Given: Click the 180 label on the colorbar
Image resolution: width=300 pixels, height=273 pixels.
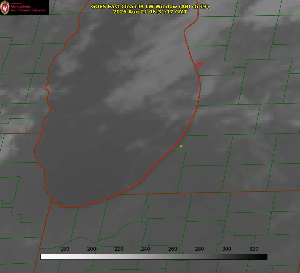Looking at the screenshot, I should [65, 249].
